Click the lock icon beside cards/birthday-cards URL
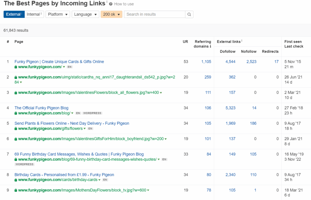 (16, 180)
